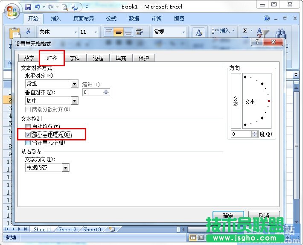Viewport: 303px width, 245px height.
Task: Click the 度 orientation degree input field
Action: coord(241,134)
